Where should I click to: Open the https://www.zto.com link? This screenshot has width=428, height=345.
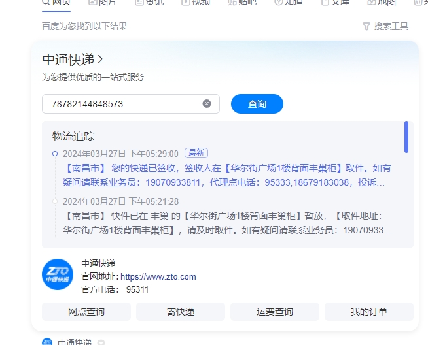point(158,277)
